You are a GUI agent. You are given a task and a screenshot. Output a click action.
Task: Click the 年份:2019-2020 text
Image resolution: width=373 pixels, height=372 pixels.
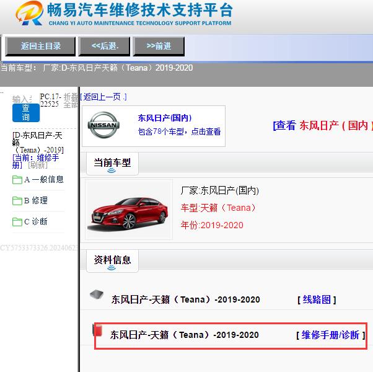tap(212, 225)
